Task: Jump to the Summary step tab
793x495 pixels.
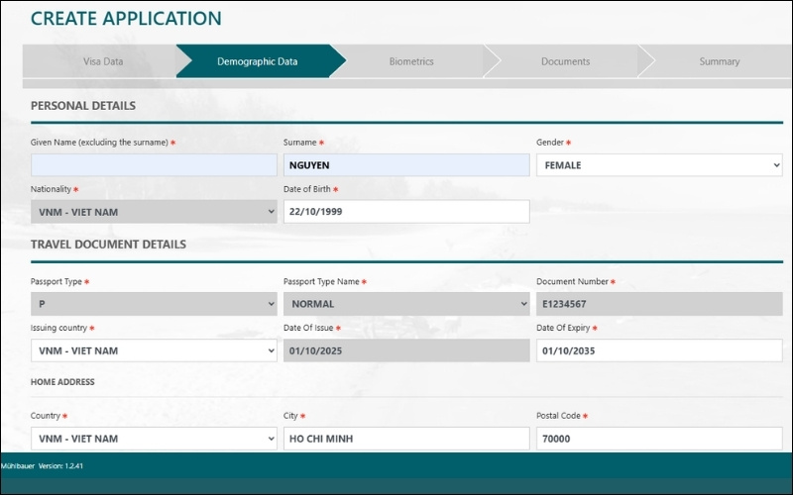Action: (x=719, y=61)
